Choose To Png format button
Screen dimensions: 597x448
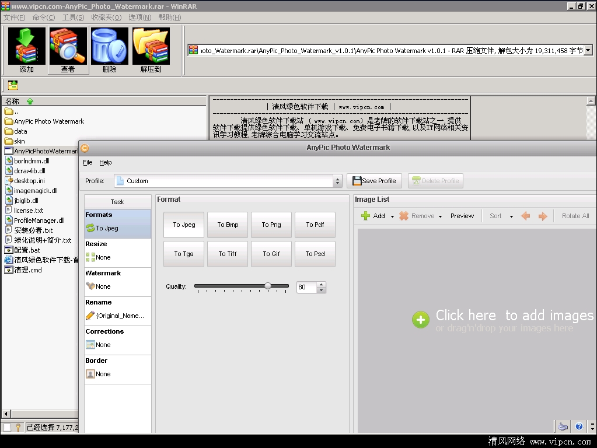pos(271,225)
